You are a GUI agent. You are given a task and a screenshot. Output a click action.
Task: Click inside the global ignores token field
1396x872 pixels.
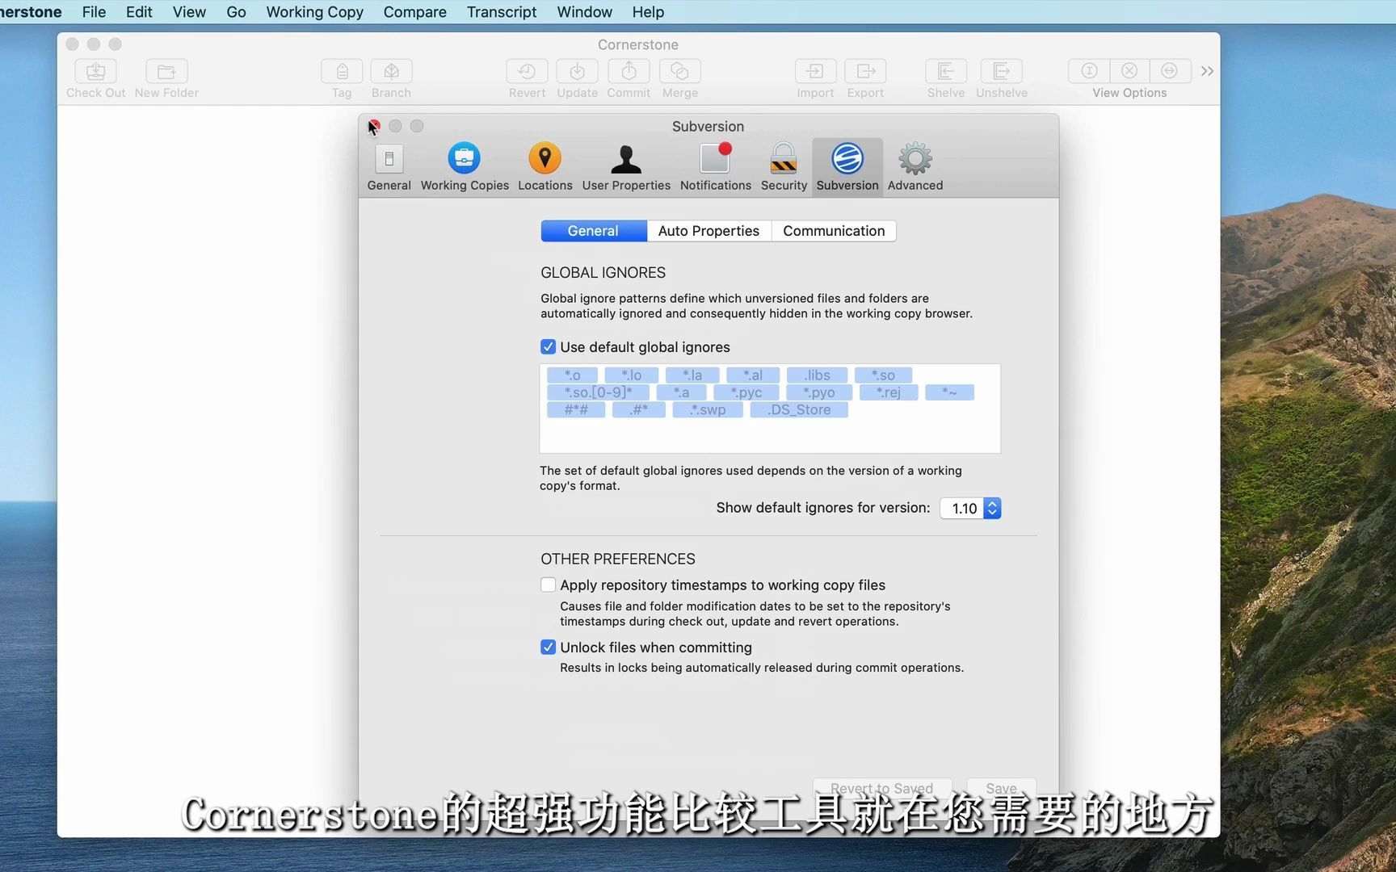(x=770, y=409)
